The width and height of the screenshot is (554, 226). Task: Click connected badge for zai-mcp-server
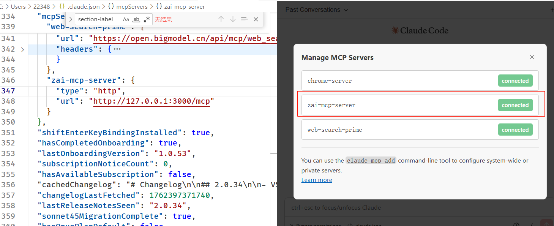click(x=515, y=105)
